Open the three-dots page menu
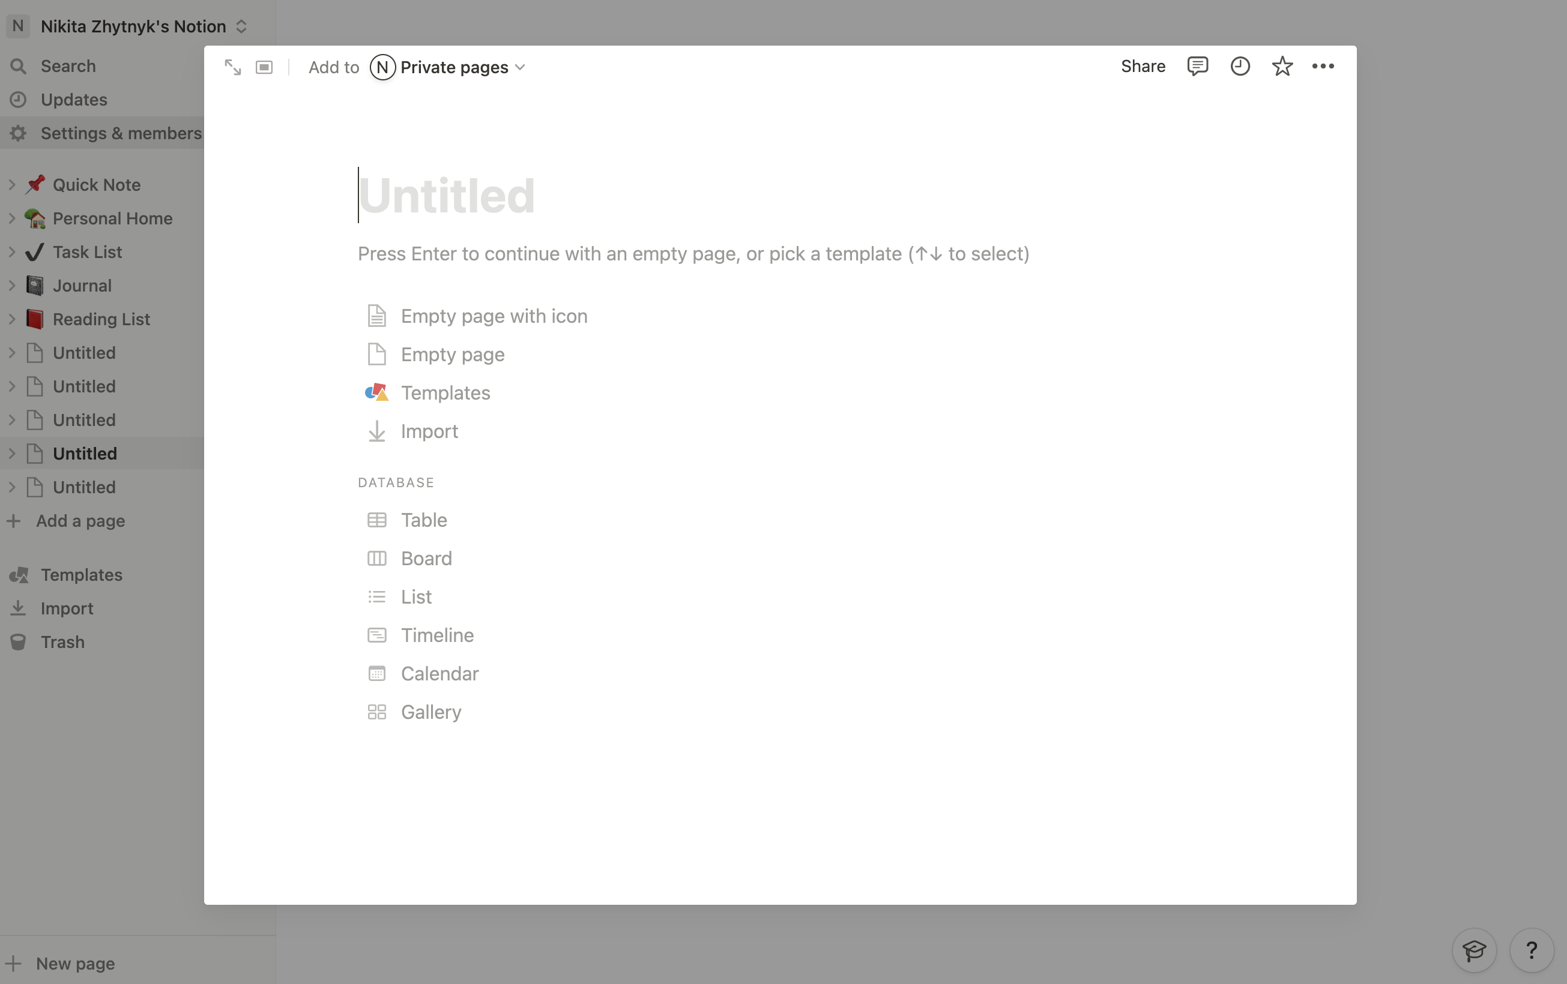Image resolution: width=1567 pixels, height=984 pixels. tap(1323, 67)
